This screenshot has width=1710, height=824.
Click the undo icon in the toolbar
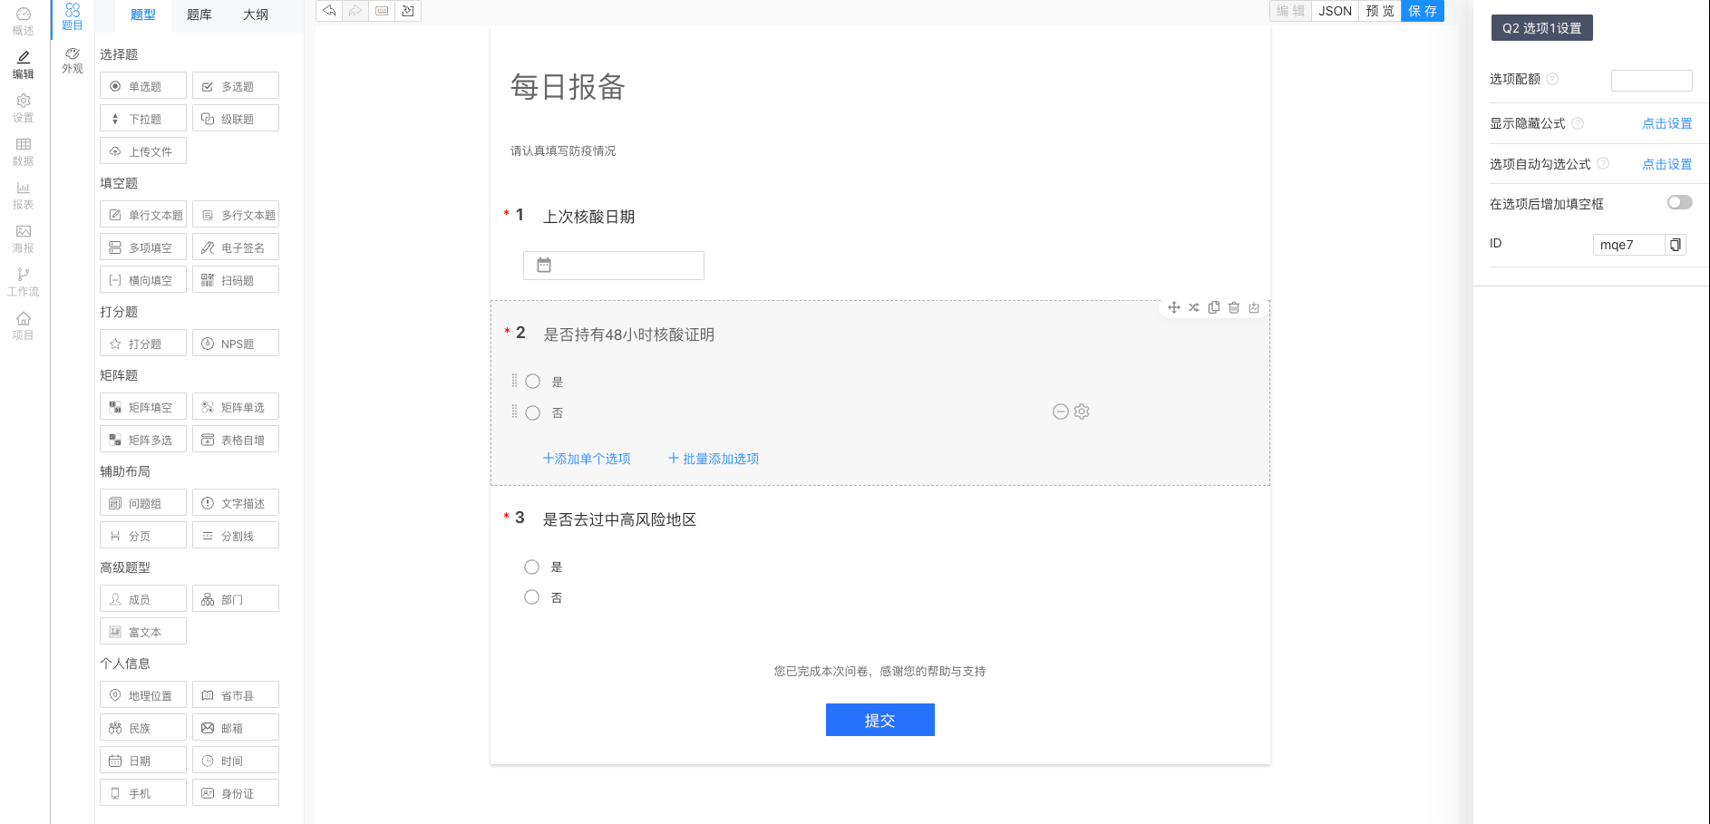tap(328, 11)
